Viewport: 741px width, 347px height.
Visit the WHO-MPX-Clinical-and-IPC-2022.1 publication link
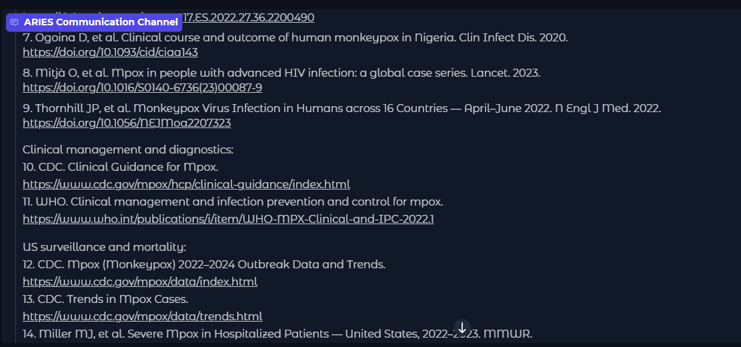[x=228, y=219]
